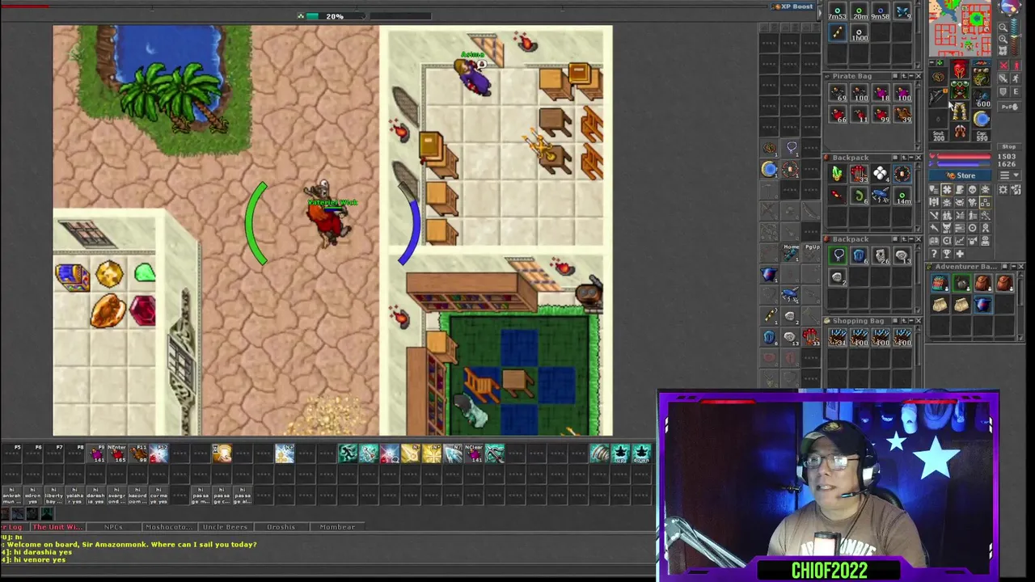Select the blue ring equipment slot
This screenshot has height=582, width=1035.
[x=982, y=120]
